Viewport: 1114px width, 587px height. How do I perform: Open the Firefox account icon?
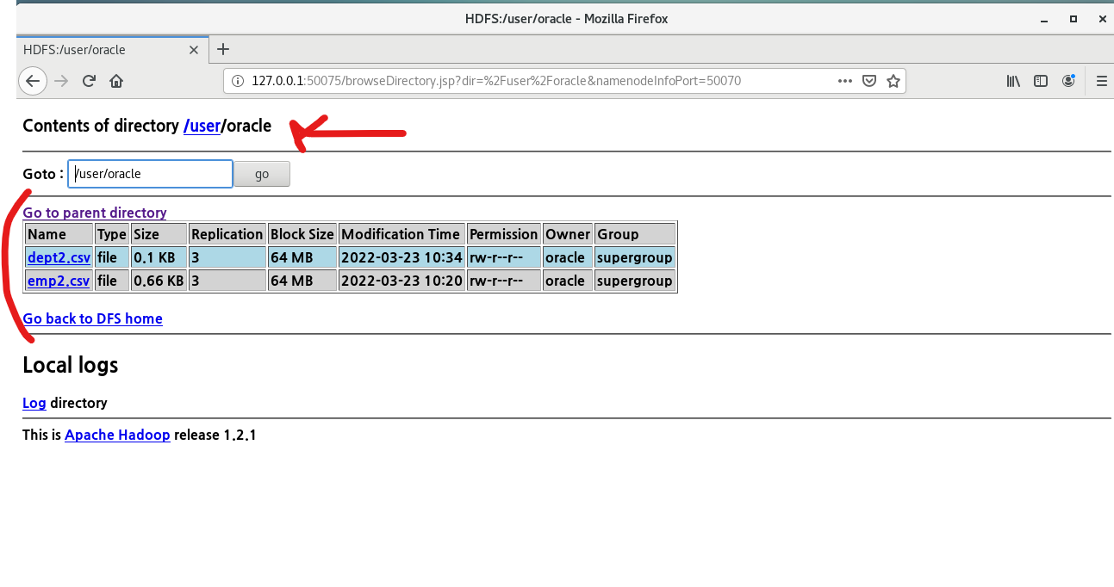pyautogui.click(x=1068, y=81)
